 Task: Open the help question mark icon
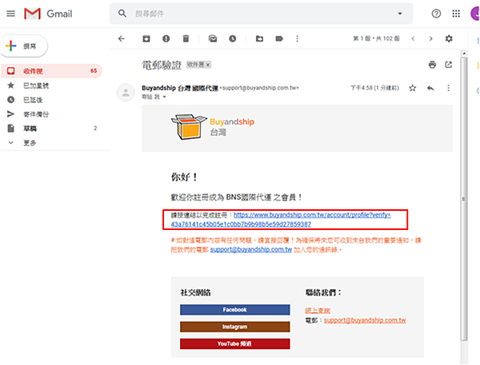coord(436,14)
